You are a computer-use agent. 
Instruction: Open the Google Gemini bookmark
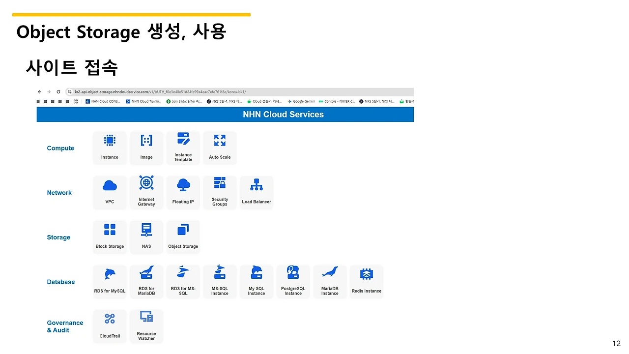(x=301, y=101)
